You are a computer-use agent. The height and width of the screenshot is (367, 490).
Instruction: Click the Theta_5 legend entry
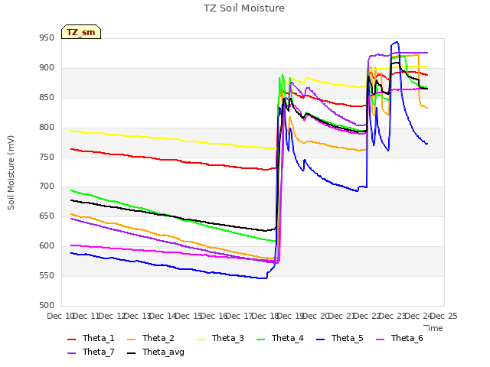click(x=340, y=338)
